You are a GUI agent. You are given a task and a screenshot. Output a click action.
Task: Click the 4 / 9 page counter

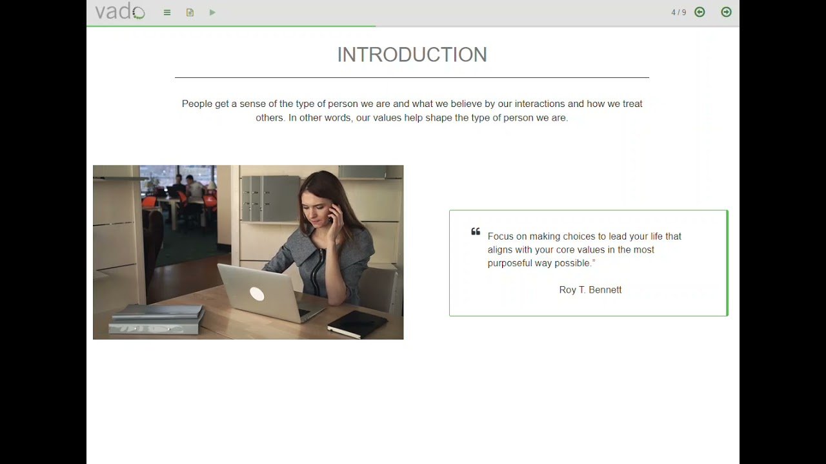click(678, 12)
